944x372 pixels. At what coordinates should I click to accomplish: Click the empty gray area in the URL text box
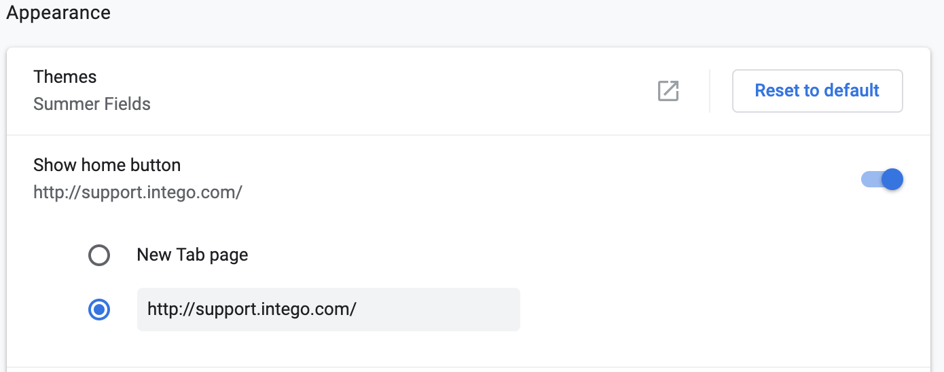[438, 310]
